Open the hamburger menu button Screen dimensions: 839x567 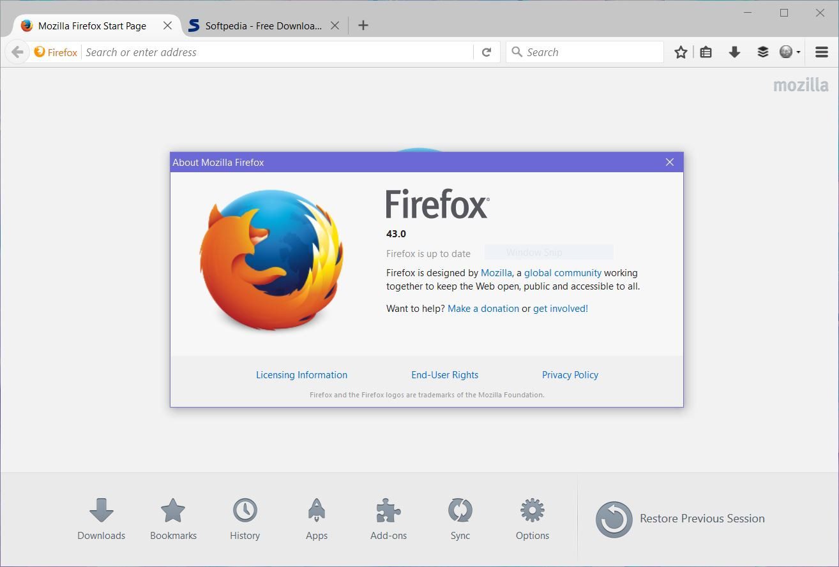(x=822, y=52)
